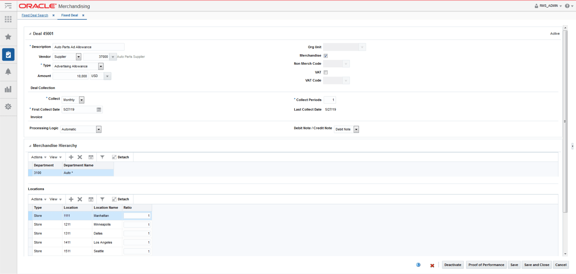Open First Collect Date calendar picker
The image size is (576, 274).
pos(99,109)
